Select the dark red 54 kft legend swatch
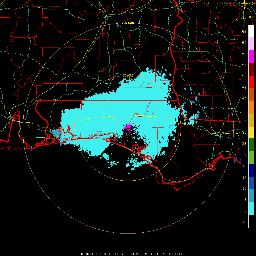 point(251,69)
